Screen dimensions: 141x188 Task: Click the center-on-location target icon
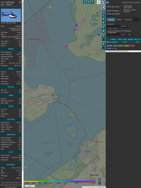click(103, 12)
